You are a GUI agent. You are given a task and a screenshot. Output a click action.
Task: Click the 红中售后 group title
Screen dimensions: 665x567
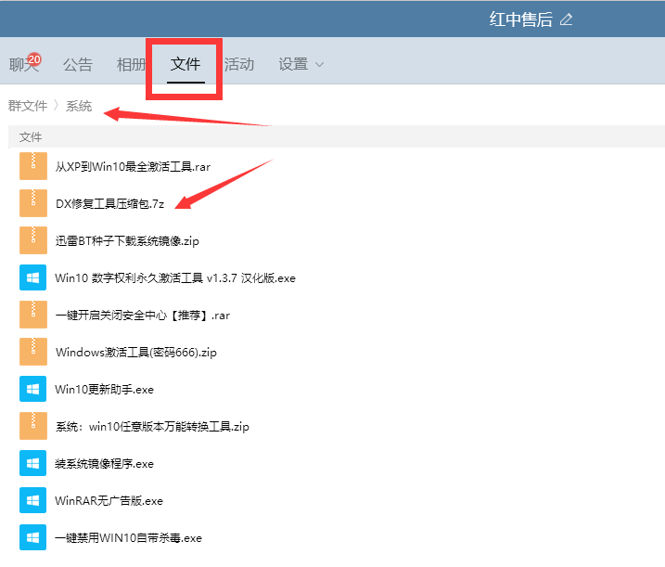pos(521,19)
